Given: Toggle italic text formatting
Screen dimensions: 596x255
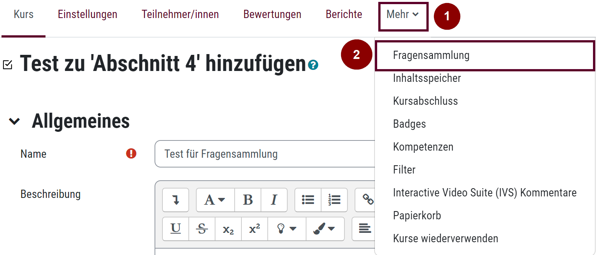Looking at the screenshot, I should tap(274, 200).
